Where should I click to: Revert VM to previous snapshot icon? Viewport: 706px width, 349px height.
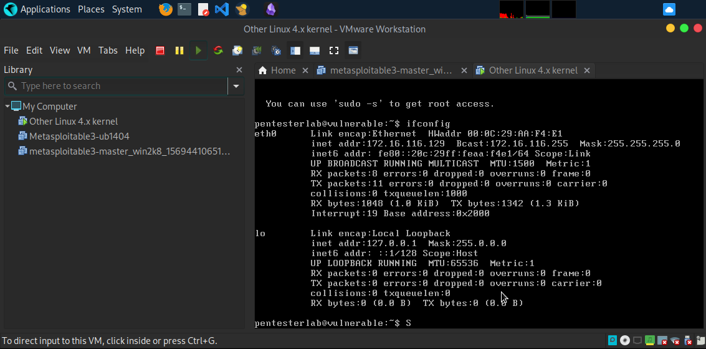257,50
